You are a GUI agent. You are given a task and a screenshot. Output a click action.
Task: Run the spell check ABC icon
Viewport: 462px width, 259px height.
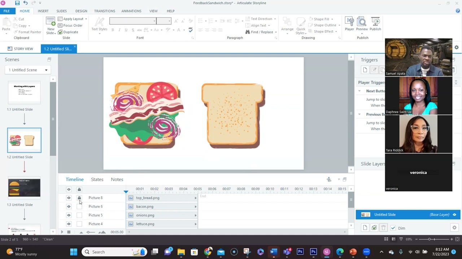pos(191,30)
